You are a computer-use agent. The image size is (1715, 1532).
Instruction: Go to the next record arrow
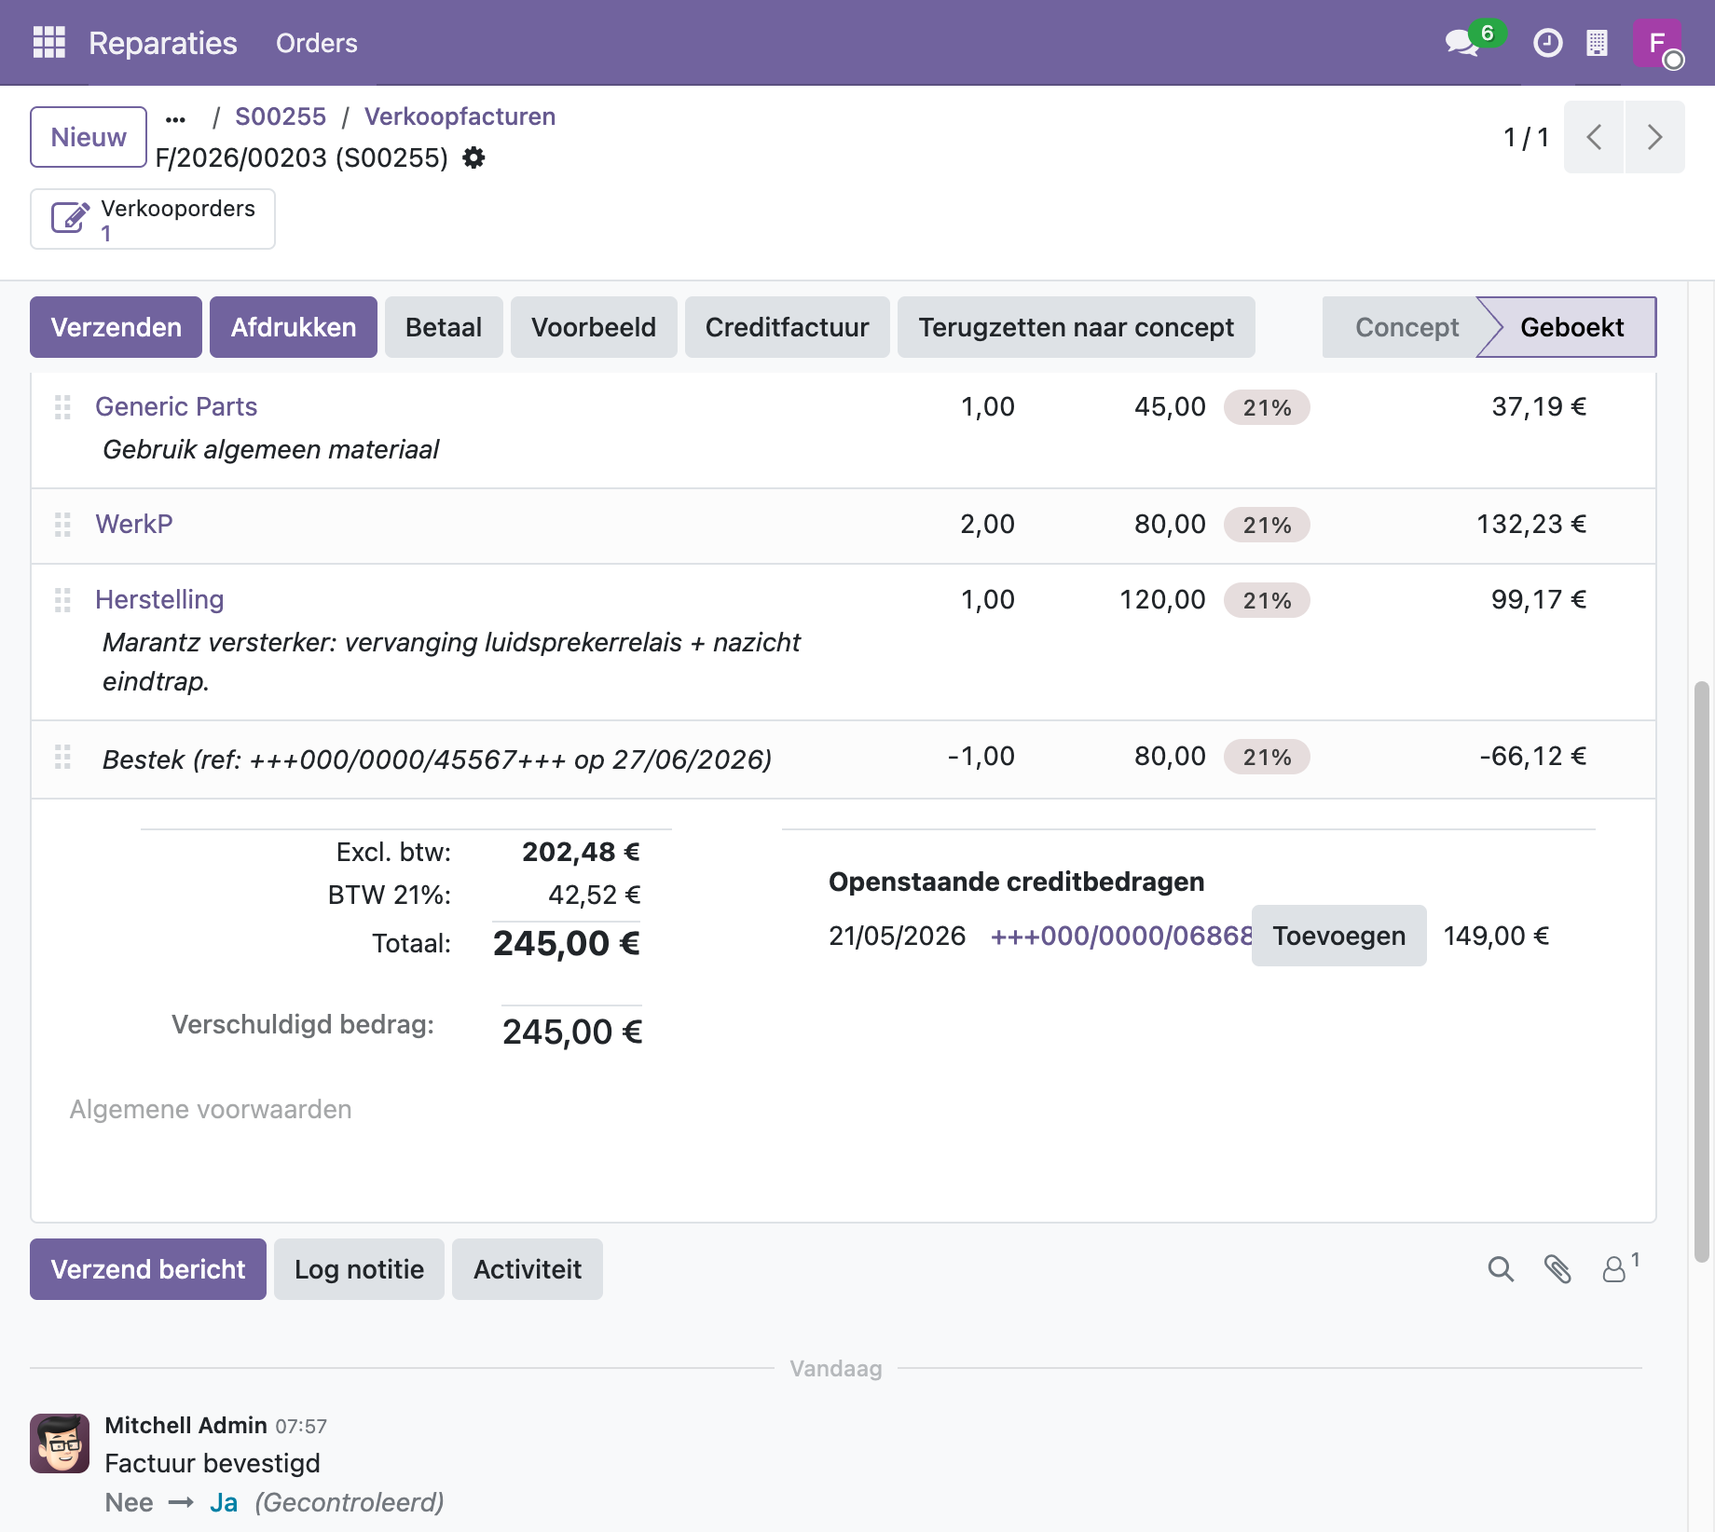(x=1654, y=137)
